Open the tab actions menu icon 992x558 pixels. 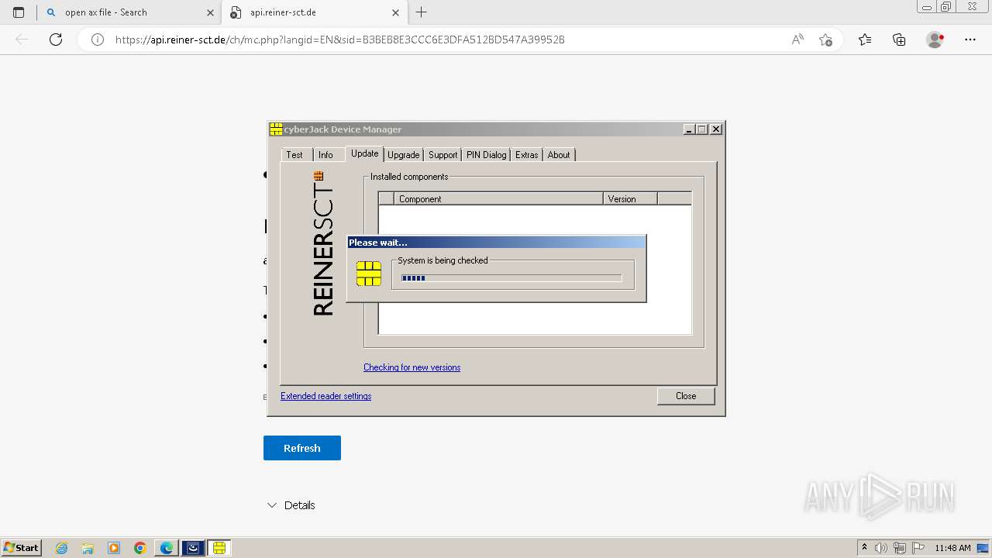pyautogui.click(x=19, y=12)
